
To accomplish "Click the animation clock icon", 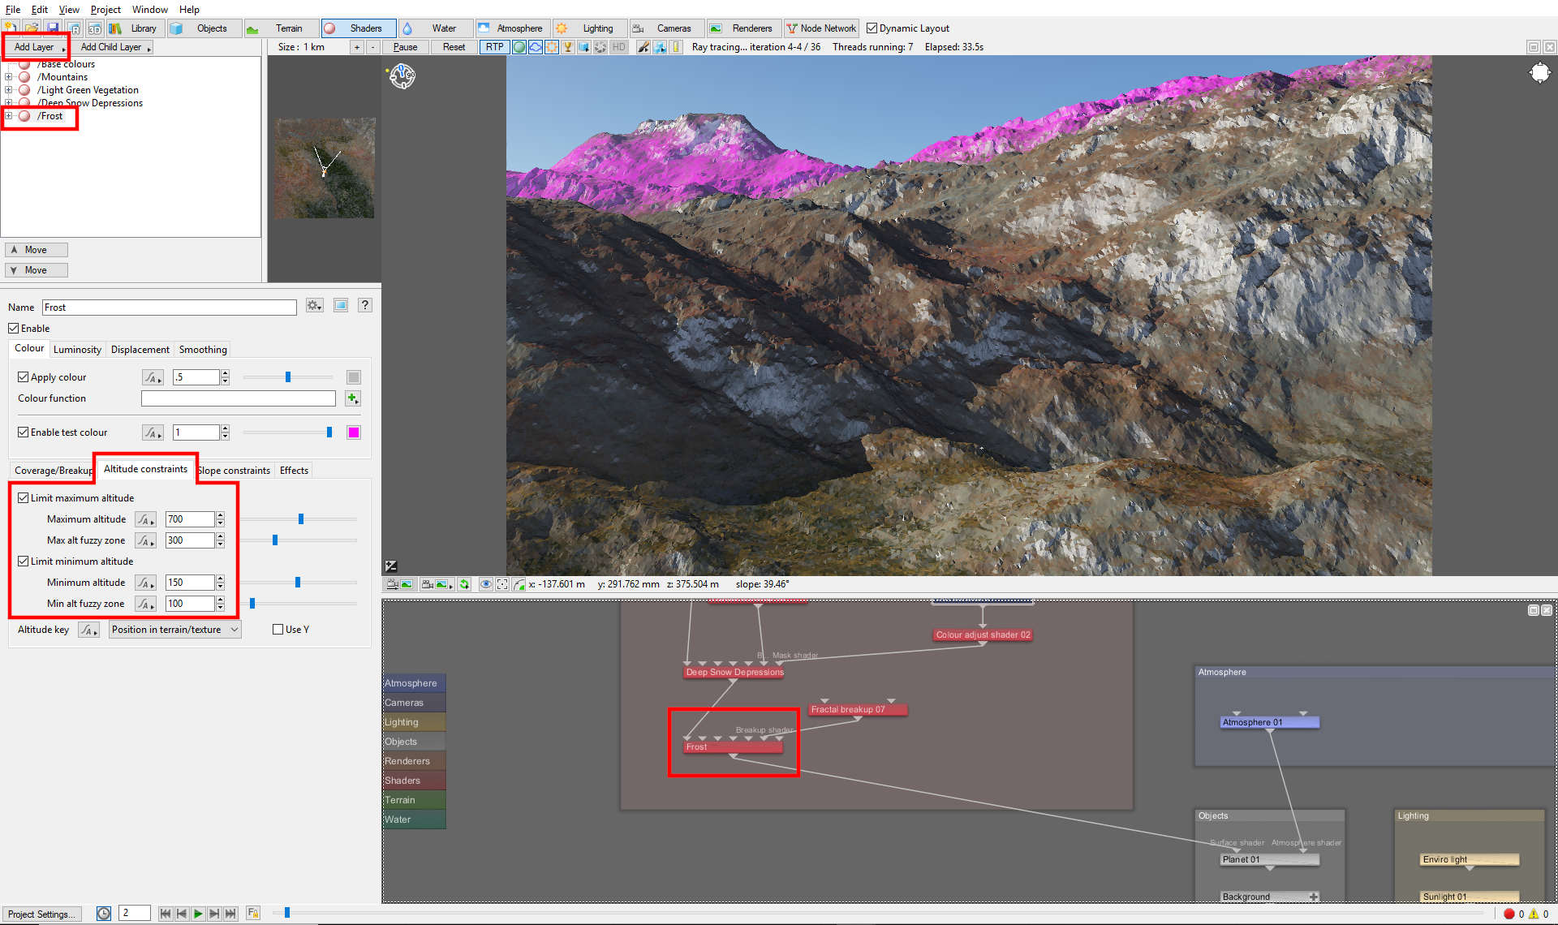I will 104,914.
